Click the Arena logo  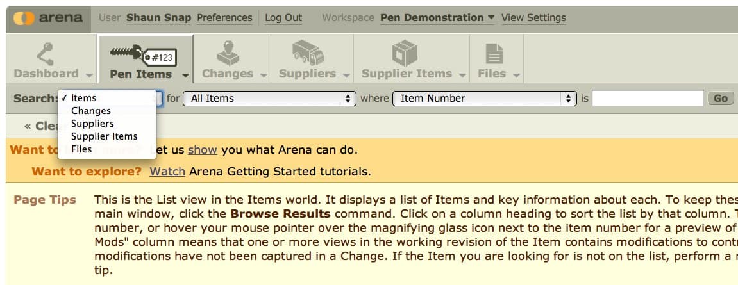click(x=48, y=19)
